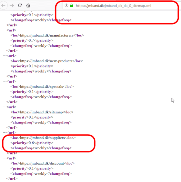Select the loc line https://jmband.dk/discount
This screenshot has width=181, height=182.
(x=42, y=163)
